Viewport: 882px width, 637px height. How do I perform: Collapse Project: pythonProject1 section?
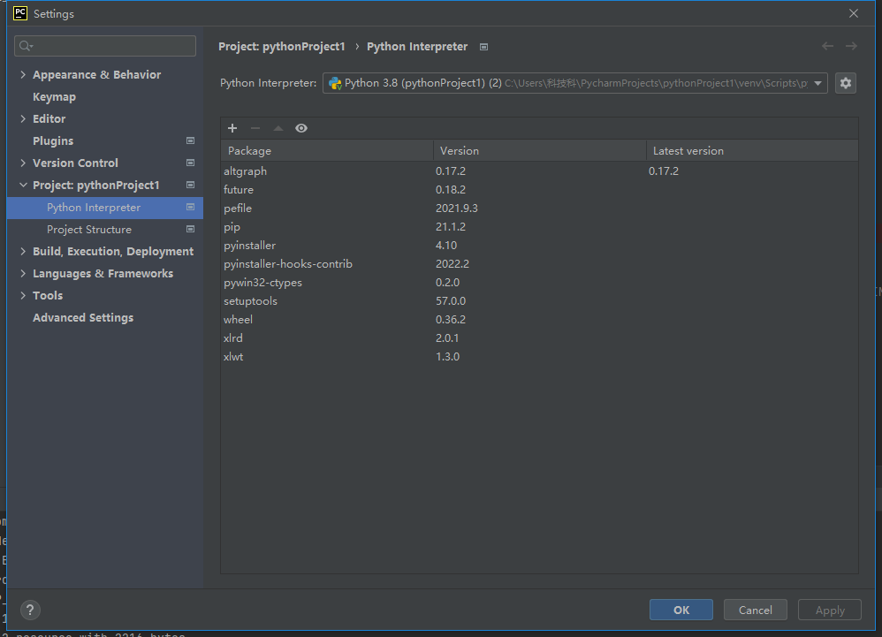[x=23, y=185]
